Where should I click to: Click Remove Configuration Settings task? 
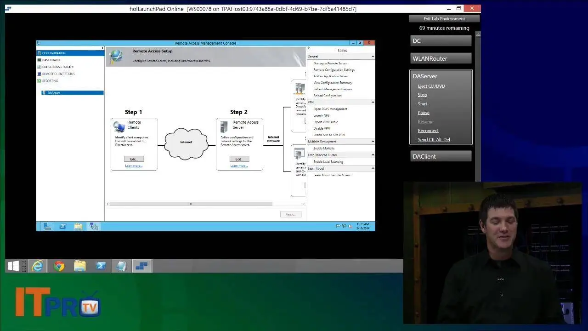334,69
